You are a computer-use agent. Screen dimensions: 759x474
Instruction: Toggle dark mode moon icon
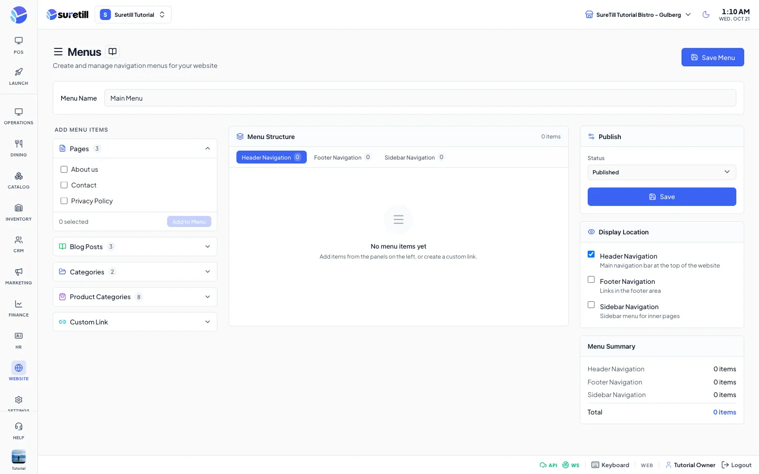point(706,15)
